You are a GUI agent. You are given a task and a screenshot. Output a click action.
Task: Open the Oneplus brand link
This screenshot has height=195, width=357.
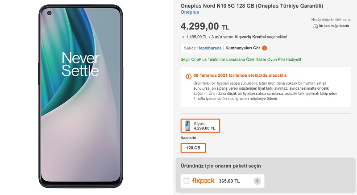click(190, 12)
